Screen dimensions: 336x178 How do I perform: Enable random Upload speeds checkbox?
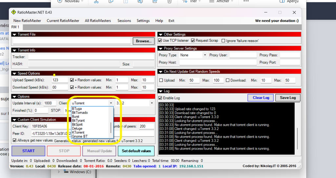click(161, 80)
